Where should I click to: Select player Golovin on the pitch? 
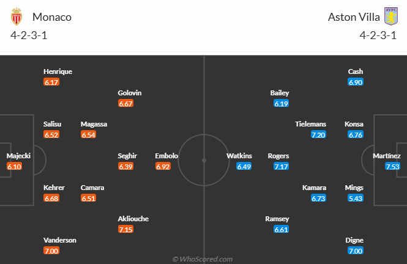click(130, 93)
